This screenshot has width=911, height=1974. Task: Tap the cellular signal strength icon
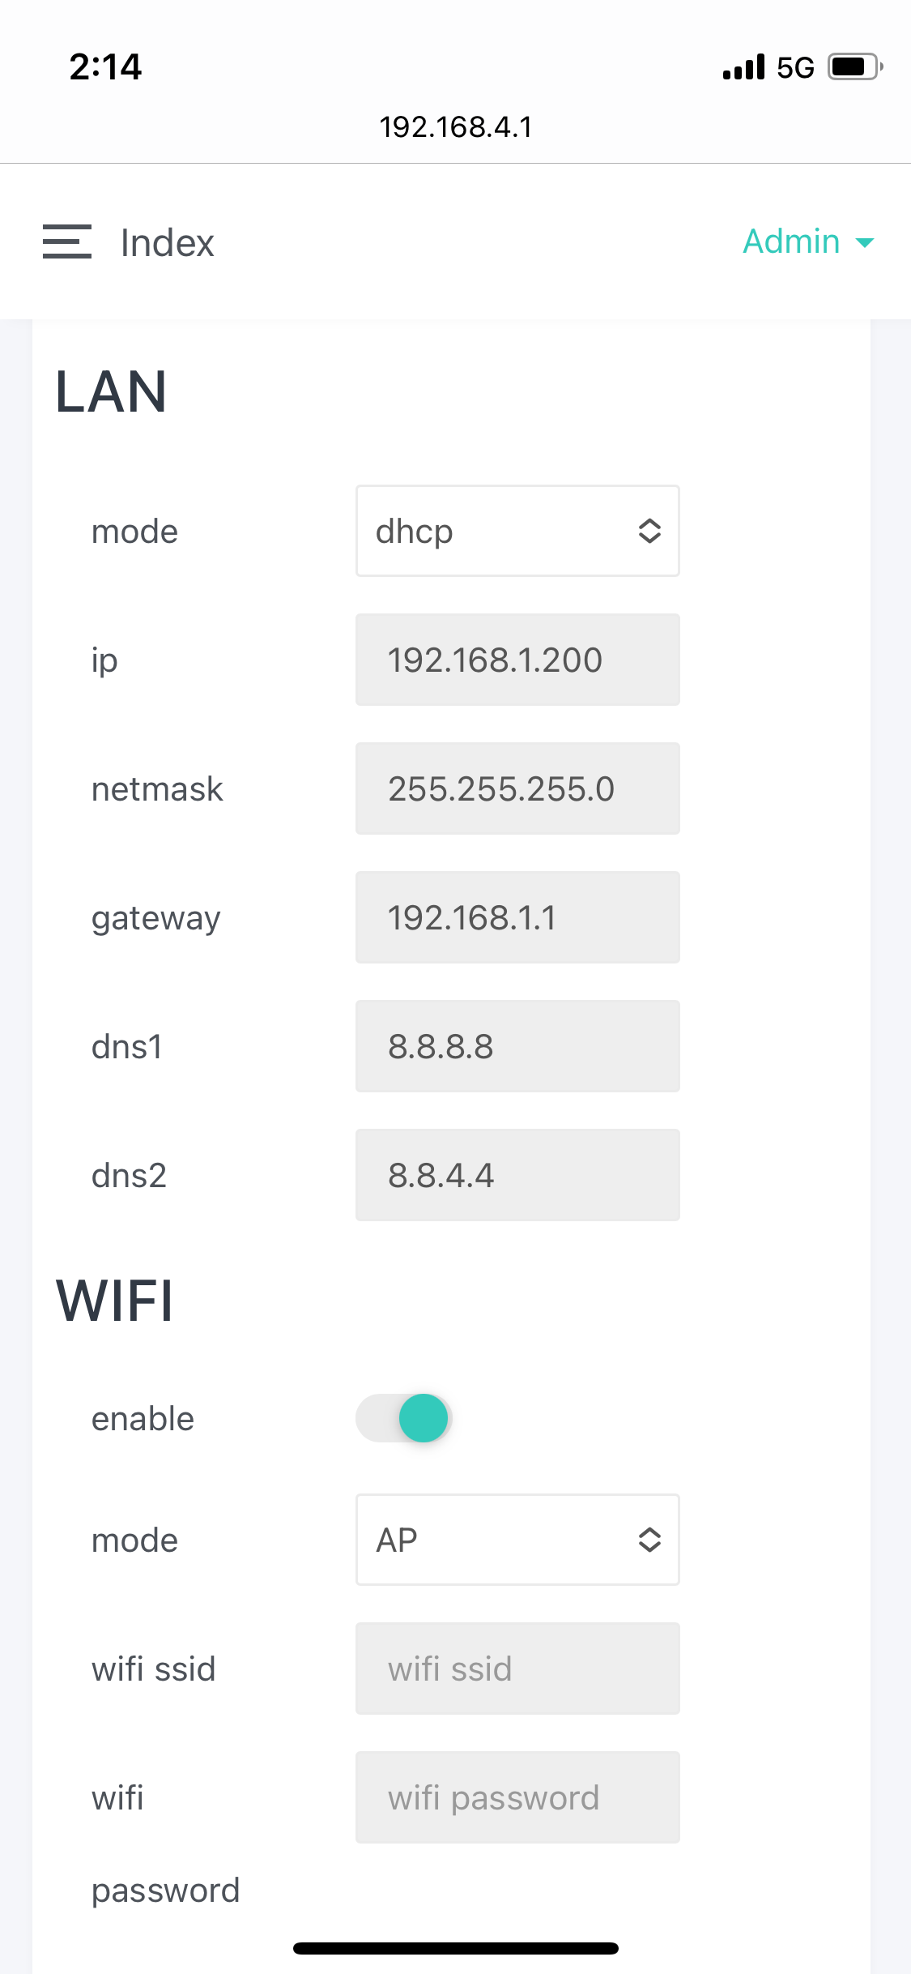[743, 67]
